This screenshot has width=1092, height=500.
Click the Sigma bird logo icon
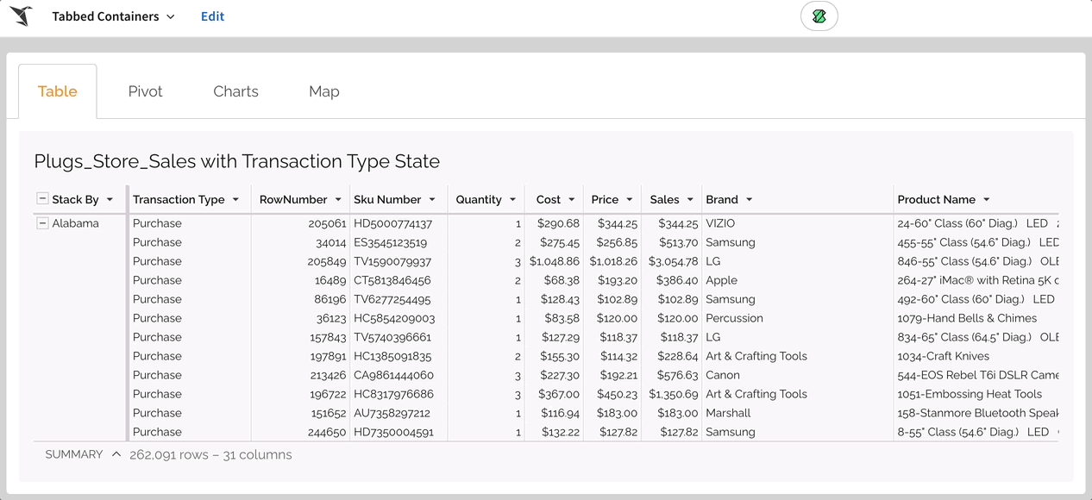tap(21, 16)
